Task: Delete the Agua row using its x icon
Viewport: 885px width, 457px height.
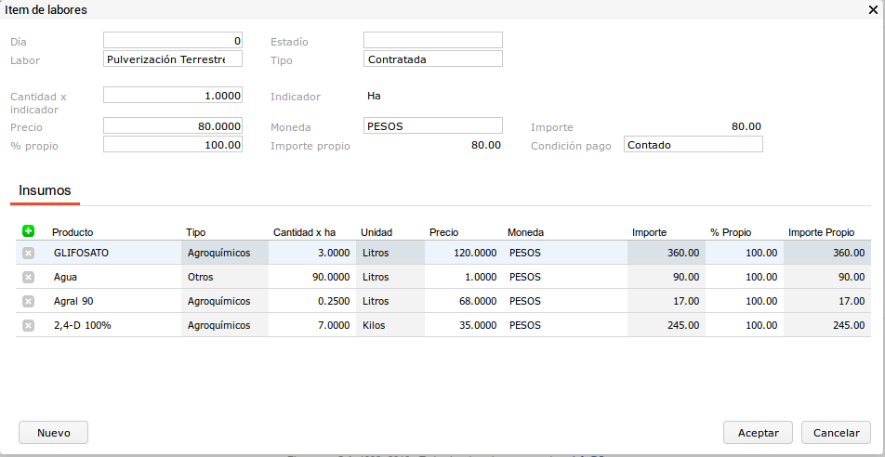Action: pos(28,277)
